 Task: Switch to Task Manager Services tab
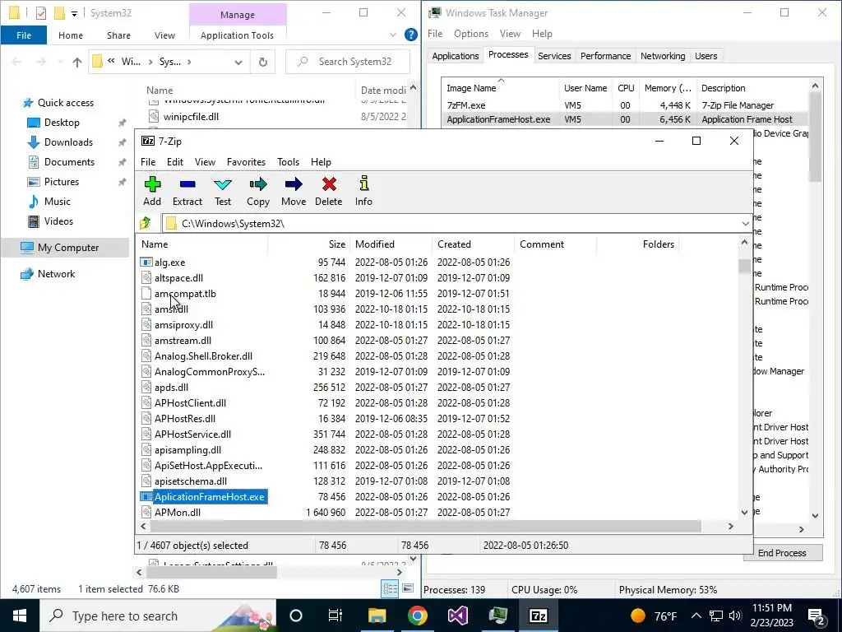(554, 56)
